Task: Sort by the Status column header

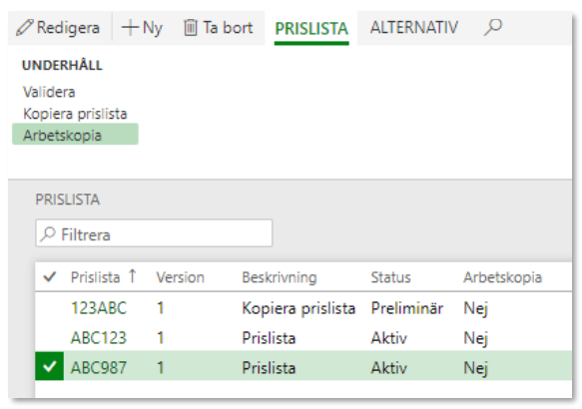Action: 391,277
